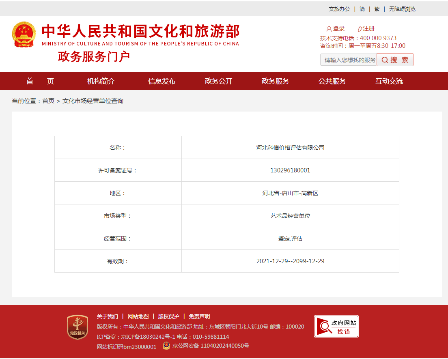Open the 信息发布 navigation item
This screenshot has width=448, height=359.
click(162, 81)
